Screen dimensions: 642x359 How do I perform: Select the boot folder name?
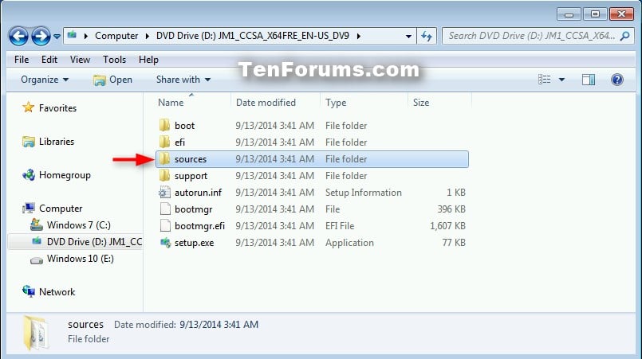click(x=184, y=126)
